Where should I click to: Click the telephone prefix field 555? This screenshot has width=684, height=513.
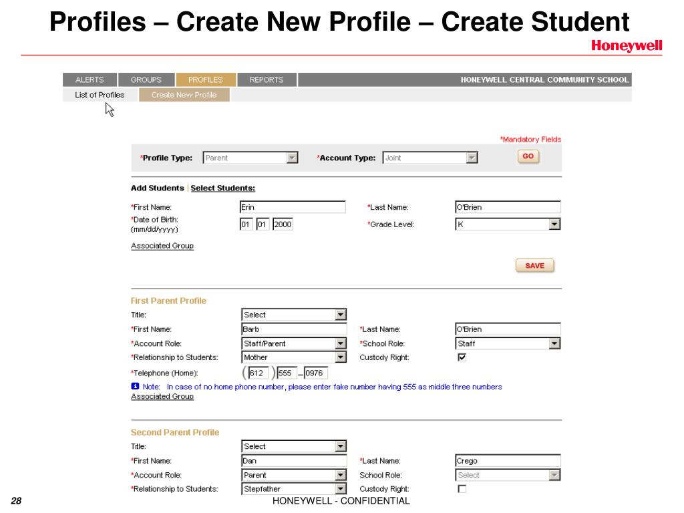pos(287,373)
